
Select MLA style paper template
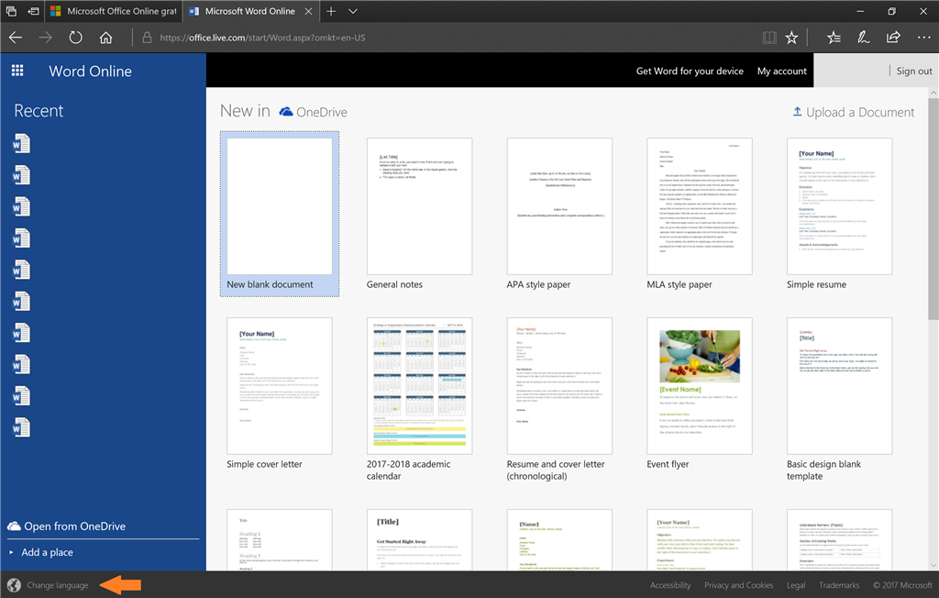click(x=700, y=214)
